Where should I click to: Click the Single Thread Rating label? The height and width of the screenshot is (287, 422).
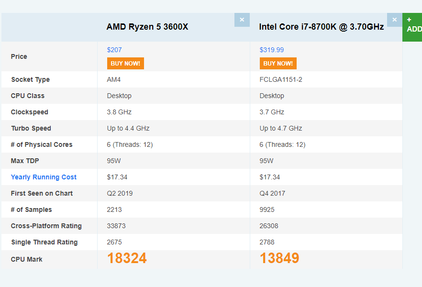[x=44, y=242]
